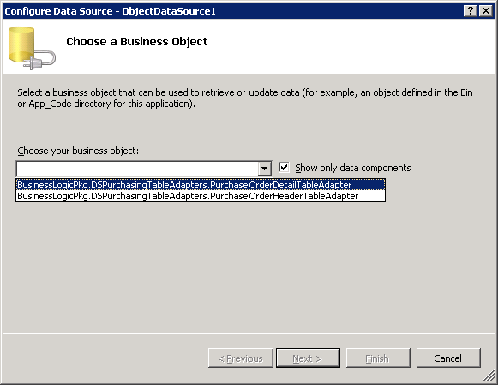The width and height of the screenshot is (498, 385).
Task: Click the 'Choose a Business Object' heading
Action: click(136, 42)
